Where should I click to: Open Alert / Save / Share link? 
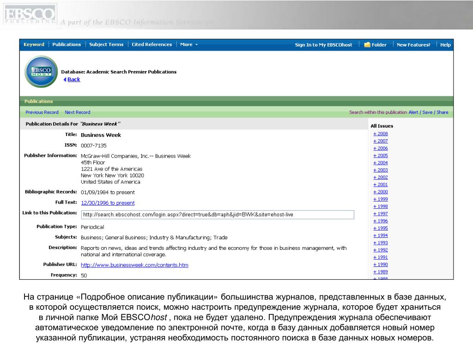428,112
